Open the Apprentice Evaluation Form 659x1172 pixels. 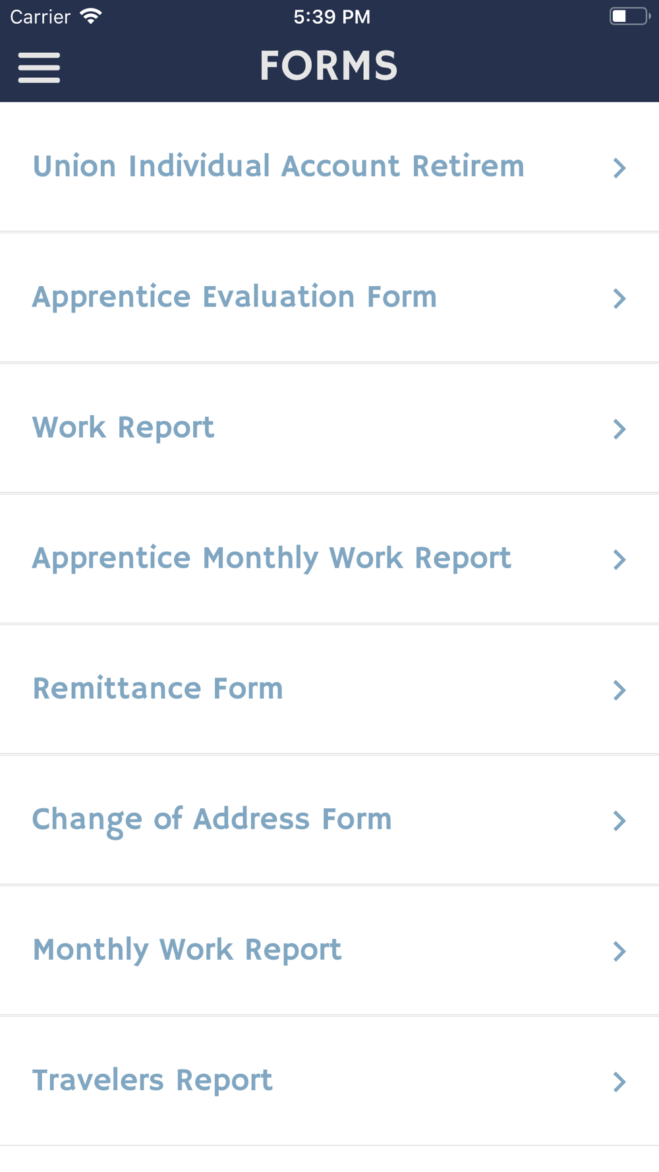pyautogui.click(x=329, y=297)
